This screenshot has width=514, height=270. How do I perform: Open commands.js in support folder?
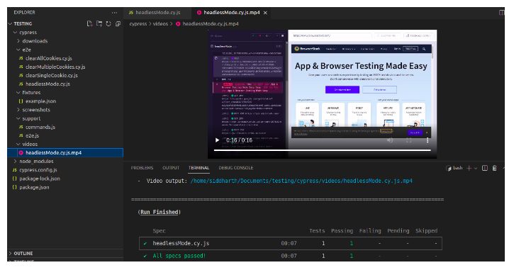coord(40,127)
